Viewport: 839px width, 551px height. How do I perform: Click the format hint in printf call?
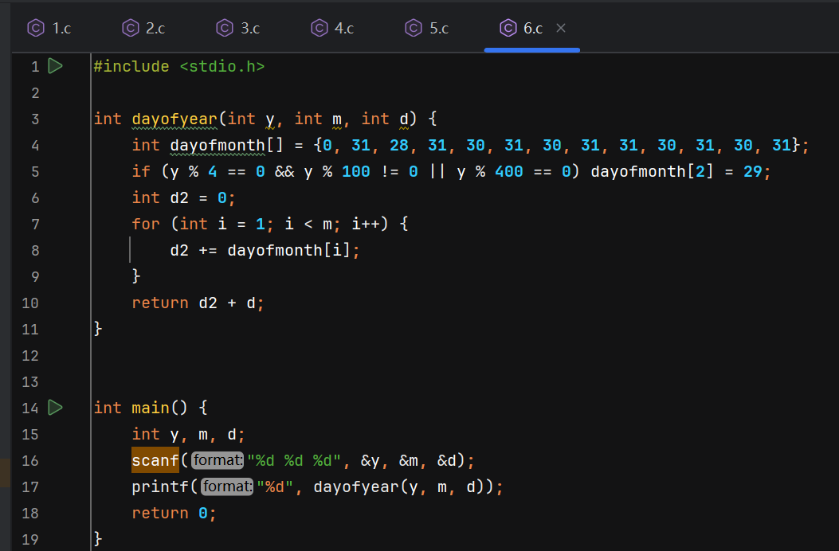pyautogui.click(x=227, y=487)
